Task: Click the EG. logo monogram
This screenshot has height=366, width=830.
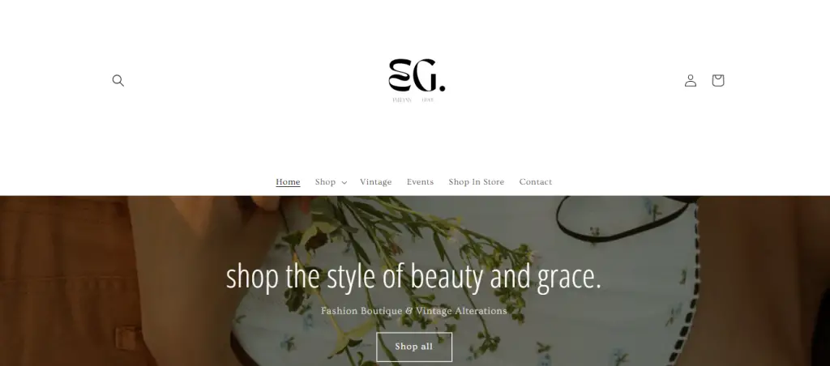Action: (417, 75)
